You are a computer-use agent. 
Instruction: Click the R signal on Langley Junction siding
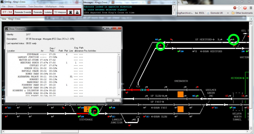click(x=134, y=120)
